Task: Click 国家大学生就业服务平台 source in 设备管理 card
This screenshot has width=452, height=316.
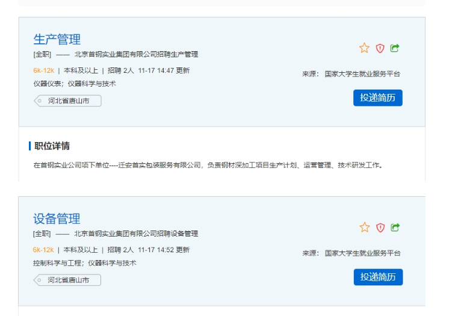Action: 362,253
